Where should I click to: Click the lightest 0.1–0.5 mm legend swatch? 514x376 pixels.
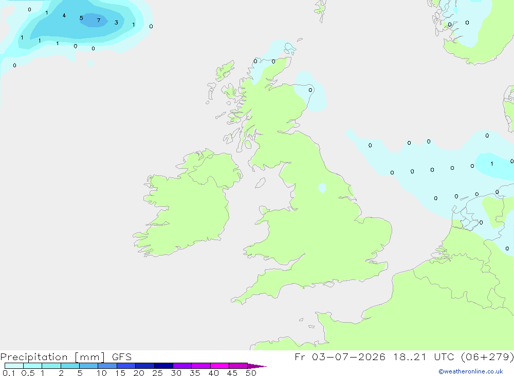[x=14, y=366]
